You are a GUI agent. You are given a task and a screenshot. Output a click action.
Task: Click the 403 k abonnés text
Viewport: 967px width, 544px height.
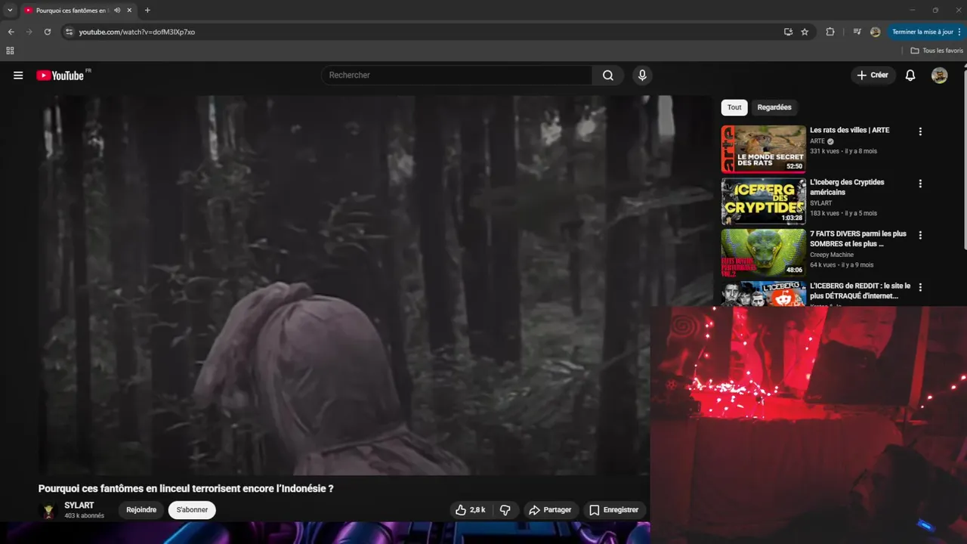coord(85,516)
